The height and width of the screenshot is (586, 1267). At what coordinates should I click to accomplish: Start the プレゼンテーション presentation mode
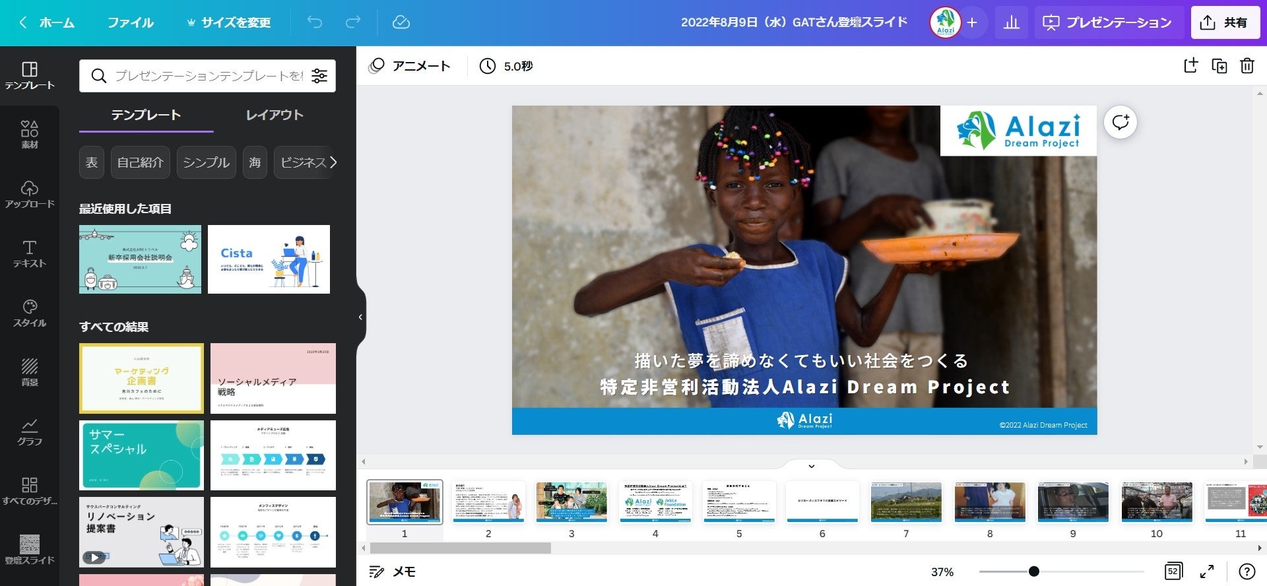[x=1107, y=22]
